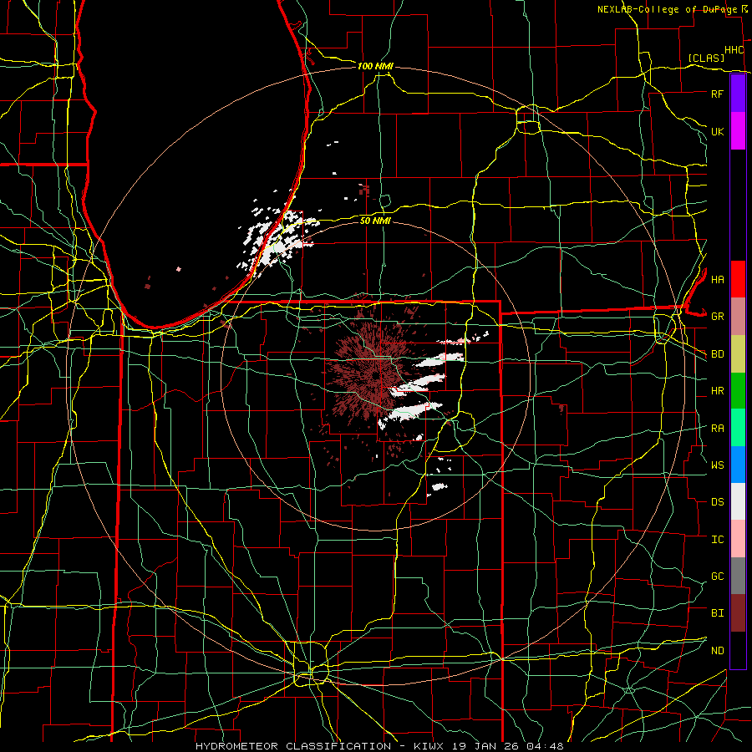
Task: Click the HA legend label
Action: (717, 279)
